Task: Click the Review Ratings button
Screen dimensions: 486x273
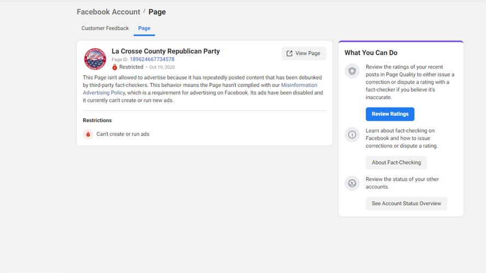Action: click(390, 114)
